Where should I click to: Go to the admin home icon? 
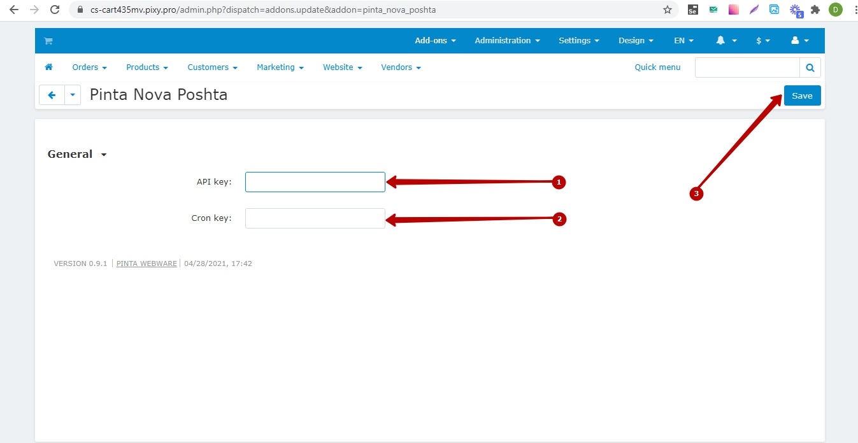48,67
